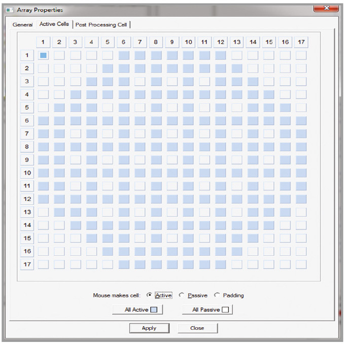Click the Array Properties window title icon
This screenshot has width=347, height=345.
(10, 10)
